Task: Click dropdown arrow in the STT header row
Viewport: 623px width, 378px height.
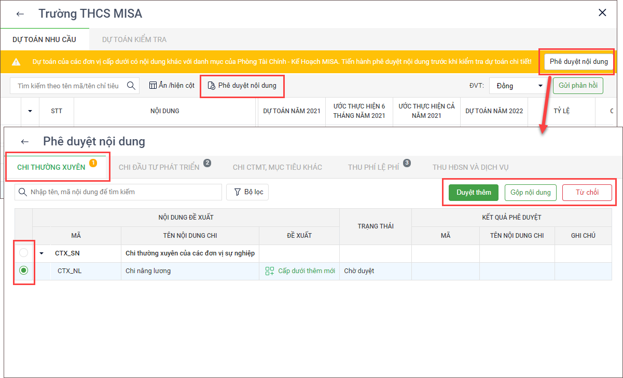Action: click(x=30, y=111)
